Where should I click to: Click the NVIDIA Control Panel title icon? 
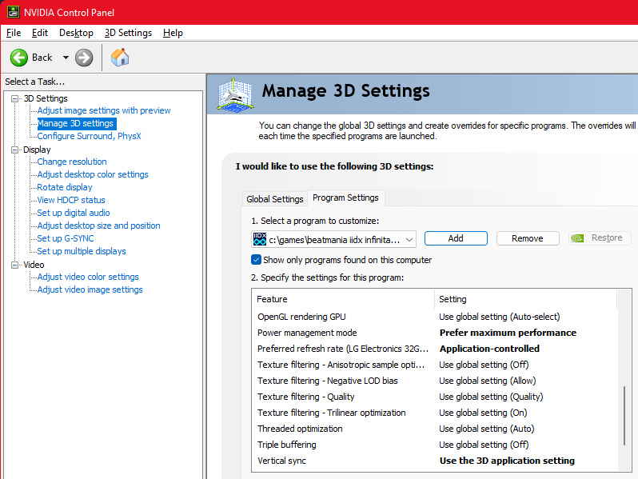13,12
